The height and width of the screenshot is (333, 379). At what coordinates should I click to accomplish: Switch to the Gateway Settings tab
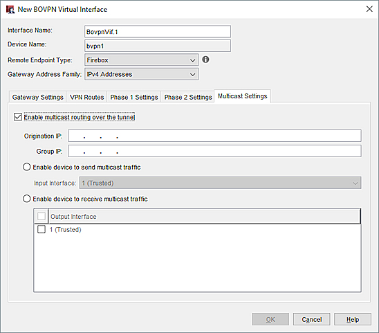(x=38, y=97)
